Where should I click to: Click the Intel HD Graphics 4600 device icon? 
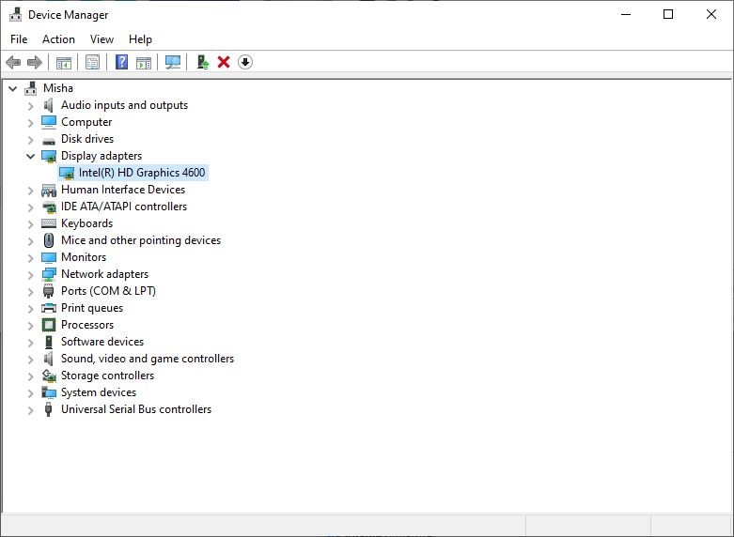point(67,173)
